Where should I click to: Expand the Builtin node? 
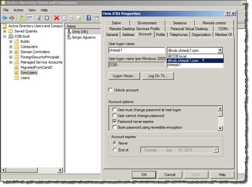coord(10,42)
